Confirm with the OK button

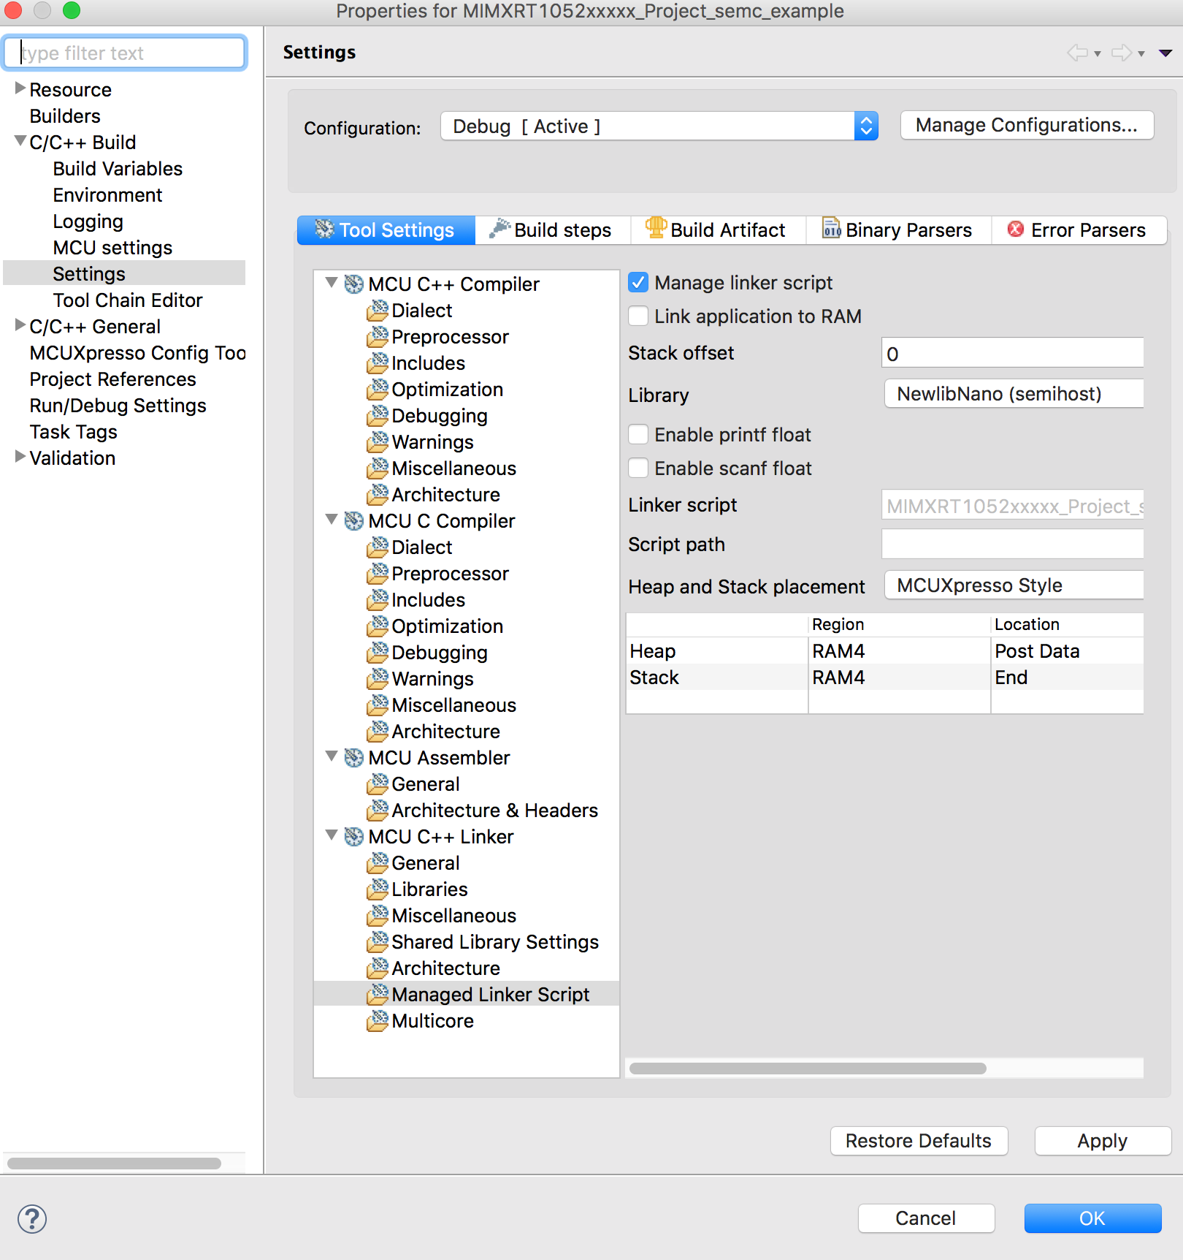click(x=1092, y=1218)
